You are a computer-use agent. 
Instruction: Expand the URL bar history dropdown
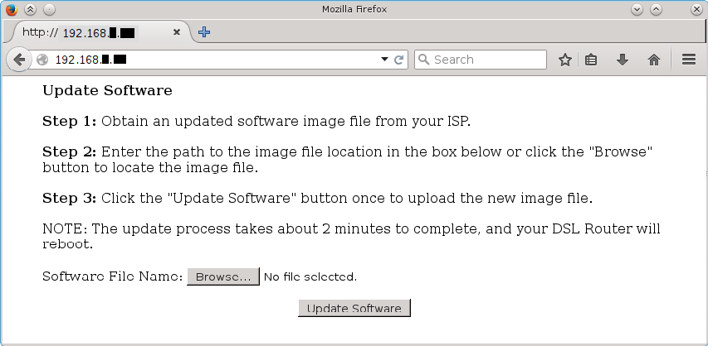point(384,60)
